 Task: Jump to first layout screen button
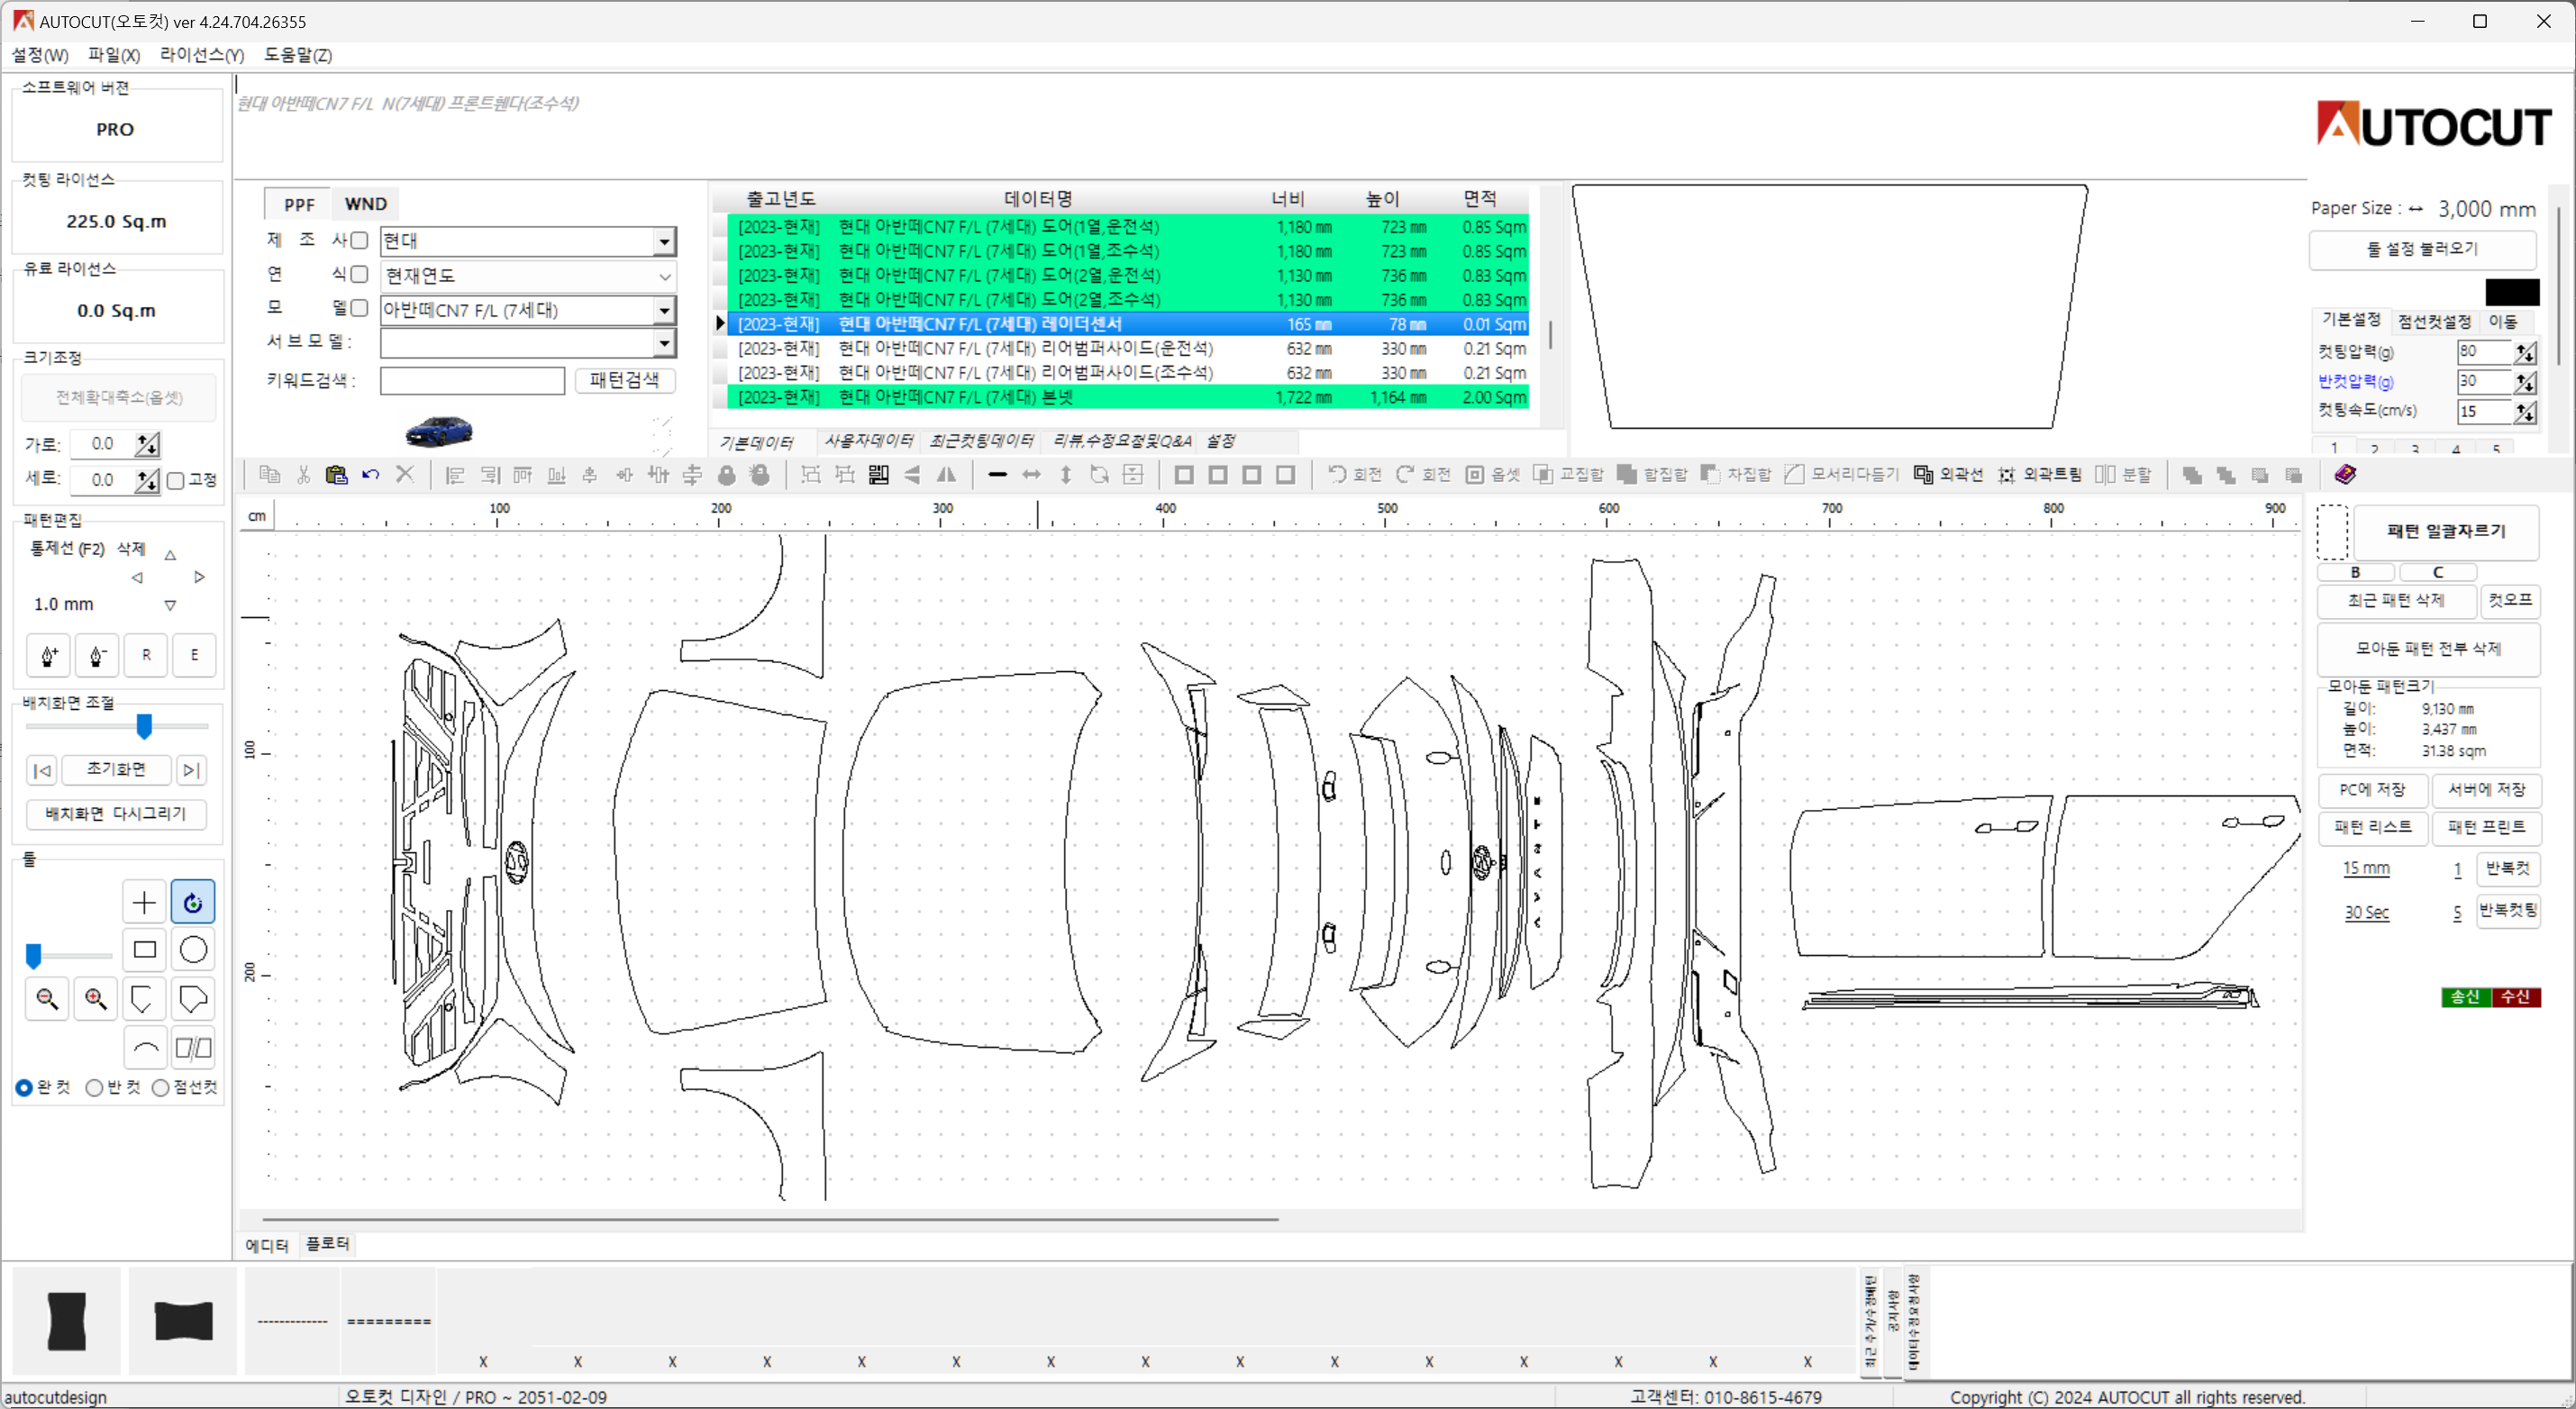(42, 770)
